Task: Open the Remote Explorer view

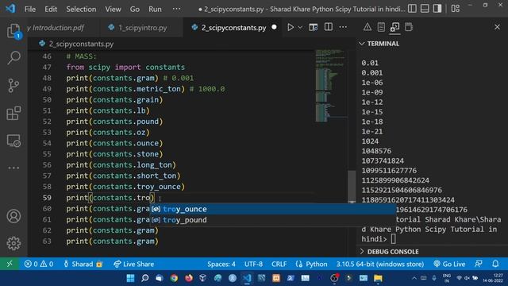Action: [x=13, y=141]
